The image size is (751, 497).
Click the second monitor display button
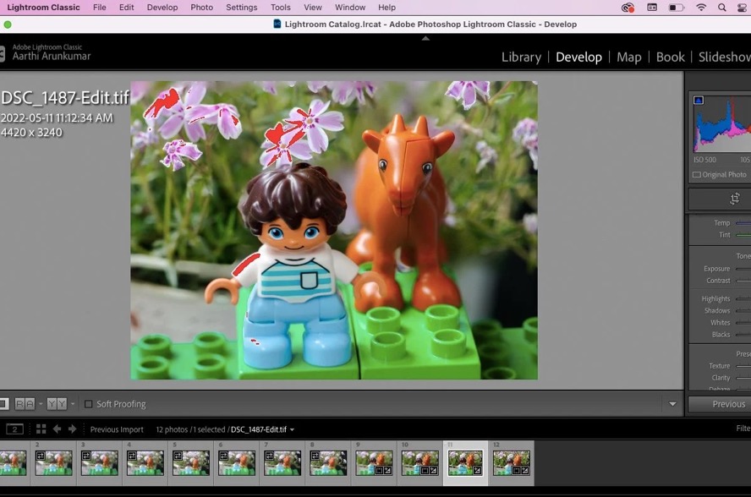(x=14, y=429)
